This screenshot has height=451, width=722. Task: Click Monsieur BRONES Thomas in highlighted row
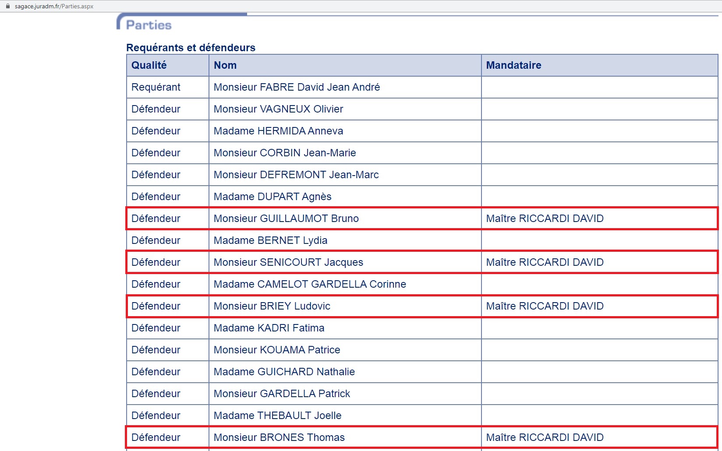[279, 437]
